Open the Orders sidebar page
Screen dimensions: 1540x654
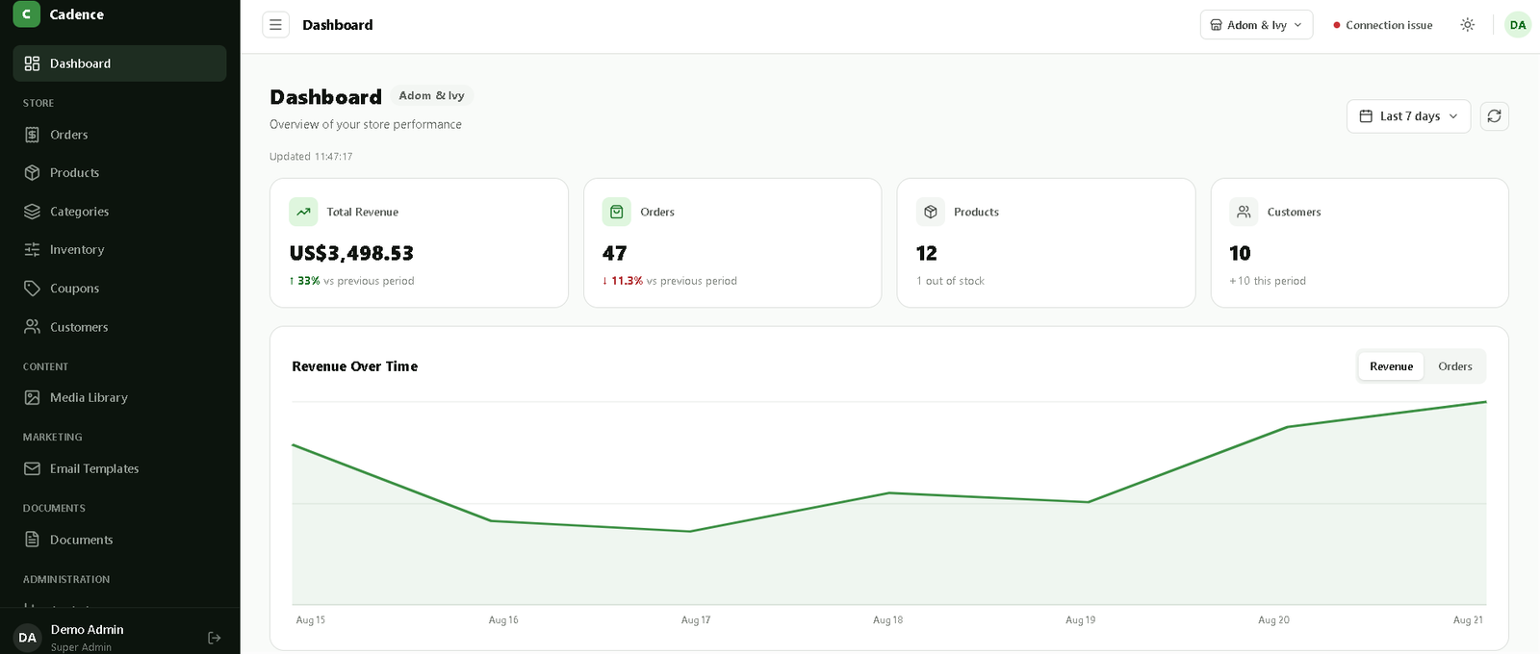pyautogui.click(x=119, y=135)
